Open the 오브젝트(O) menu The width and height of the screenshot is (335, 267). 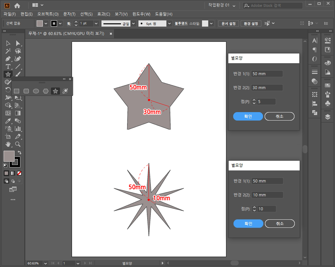click(x=48, y=14)
